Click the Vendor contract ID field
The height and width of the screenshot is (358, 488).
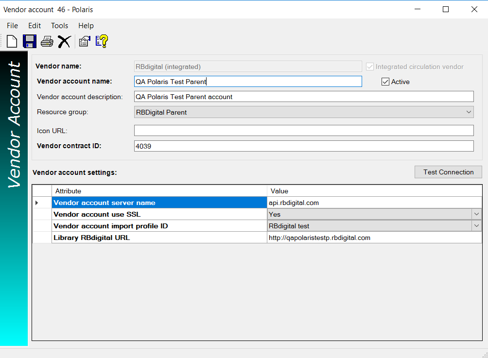click(303, 146)
